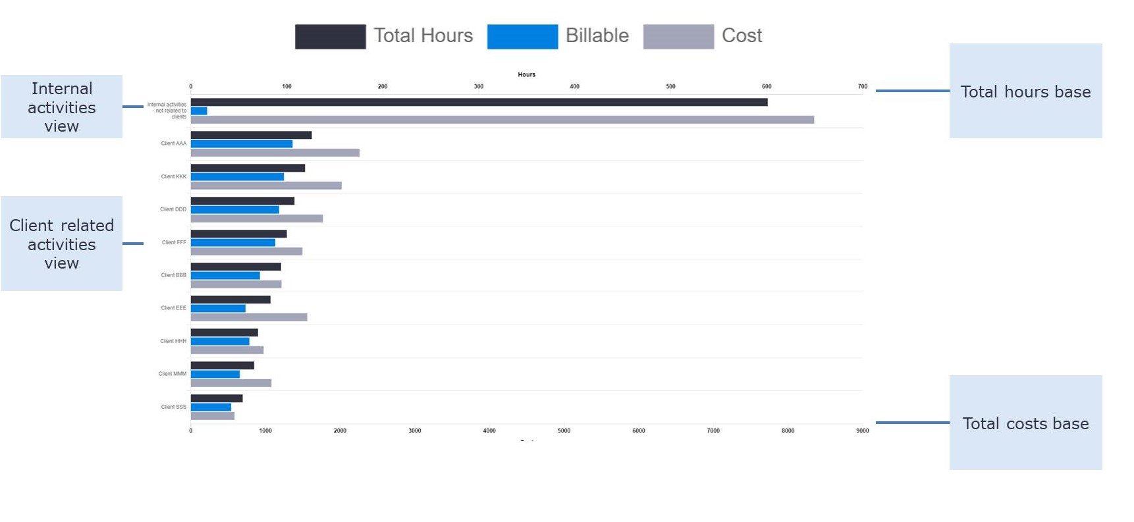Toggle the 'Cost' legend label
This screenshot has height=522, width=1134.
click(742, 36)
